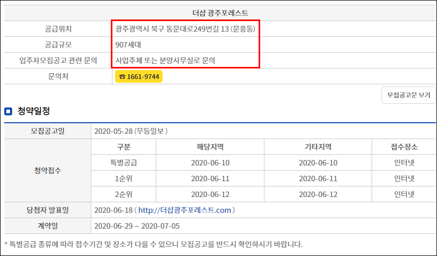Click the 모집공고일 row label
Viewport: 437px width, 256px height.
pos(47,131)
